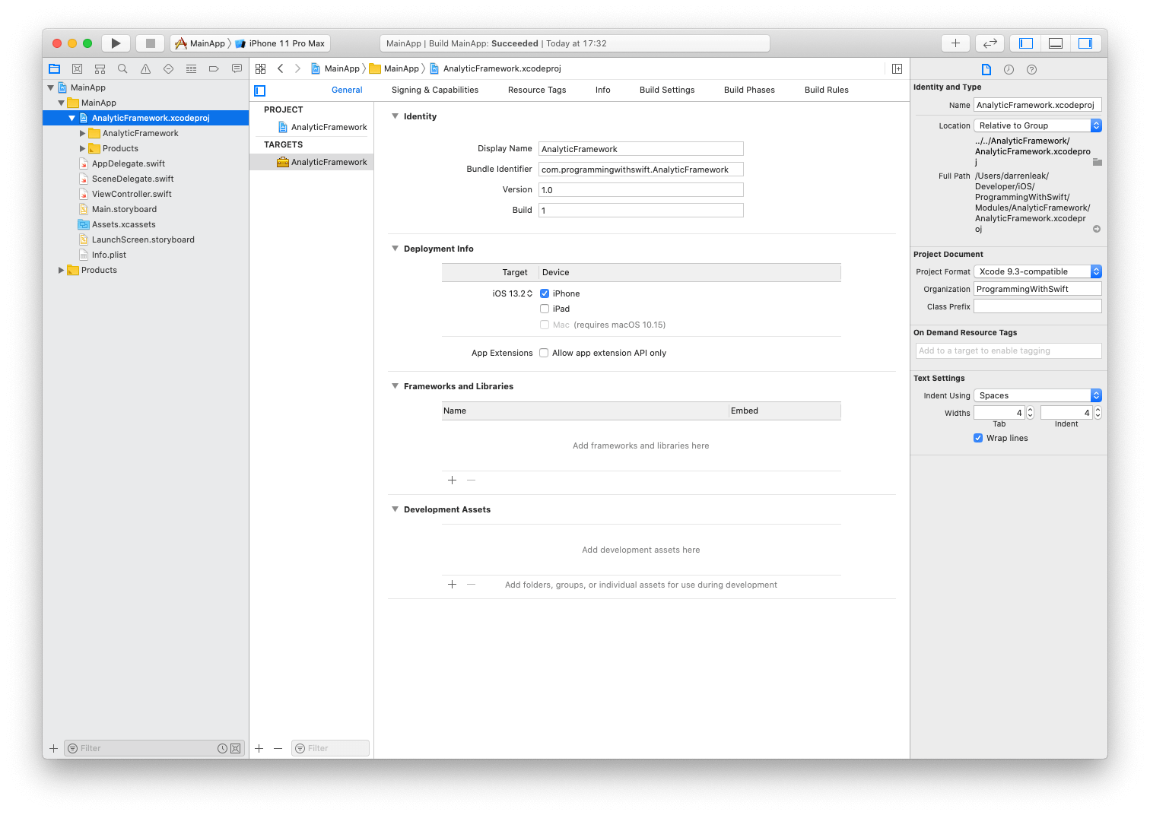This screenshot has height=815, width=1150.
Task: Switch to the Info tab
Action: pos(602,90)
